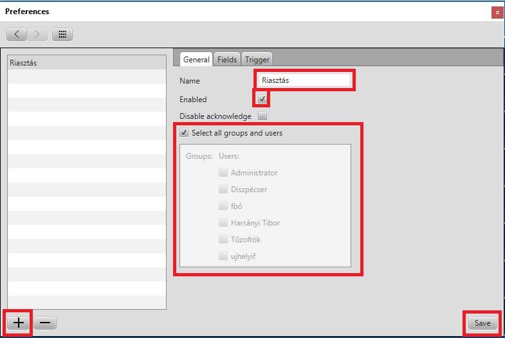Click the forward arrow navigation button
This screenshot has height=338, width=505.
point(37,34)
